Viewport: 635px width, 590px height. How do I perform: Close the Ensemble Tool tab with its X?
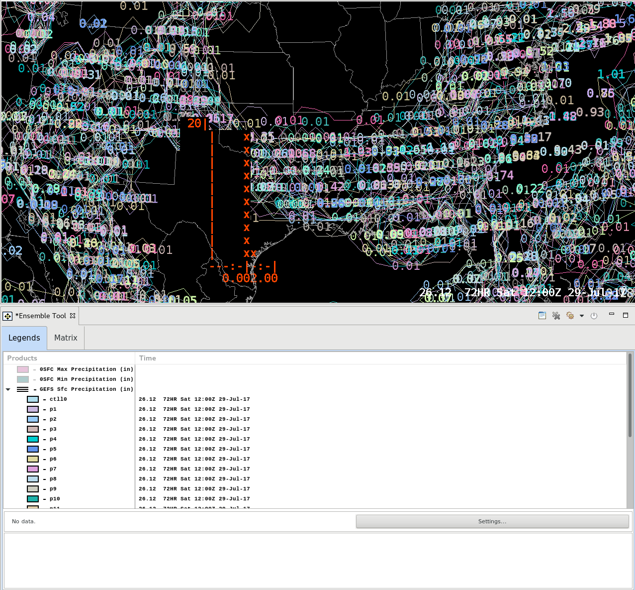coord(73,316)
